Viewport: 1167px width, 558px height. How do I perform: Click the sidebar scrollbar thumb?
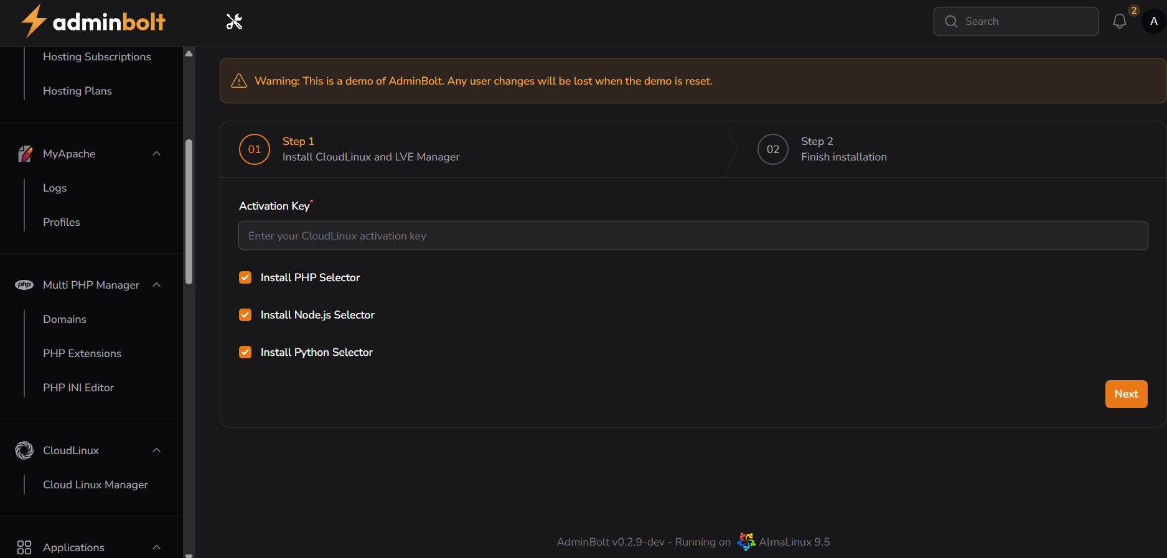coord(189,212)
